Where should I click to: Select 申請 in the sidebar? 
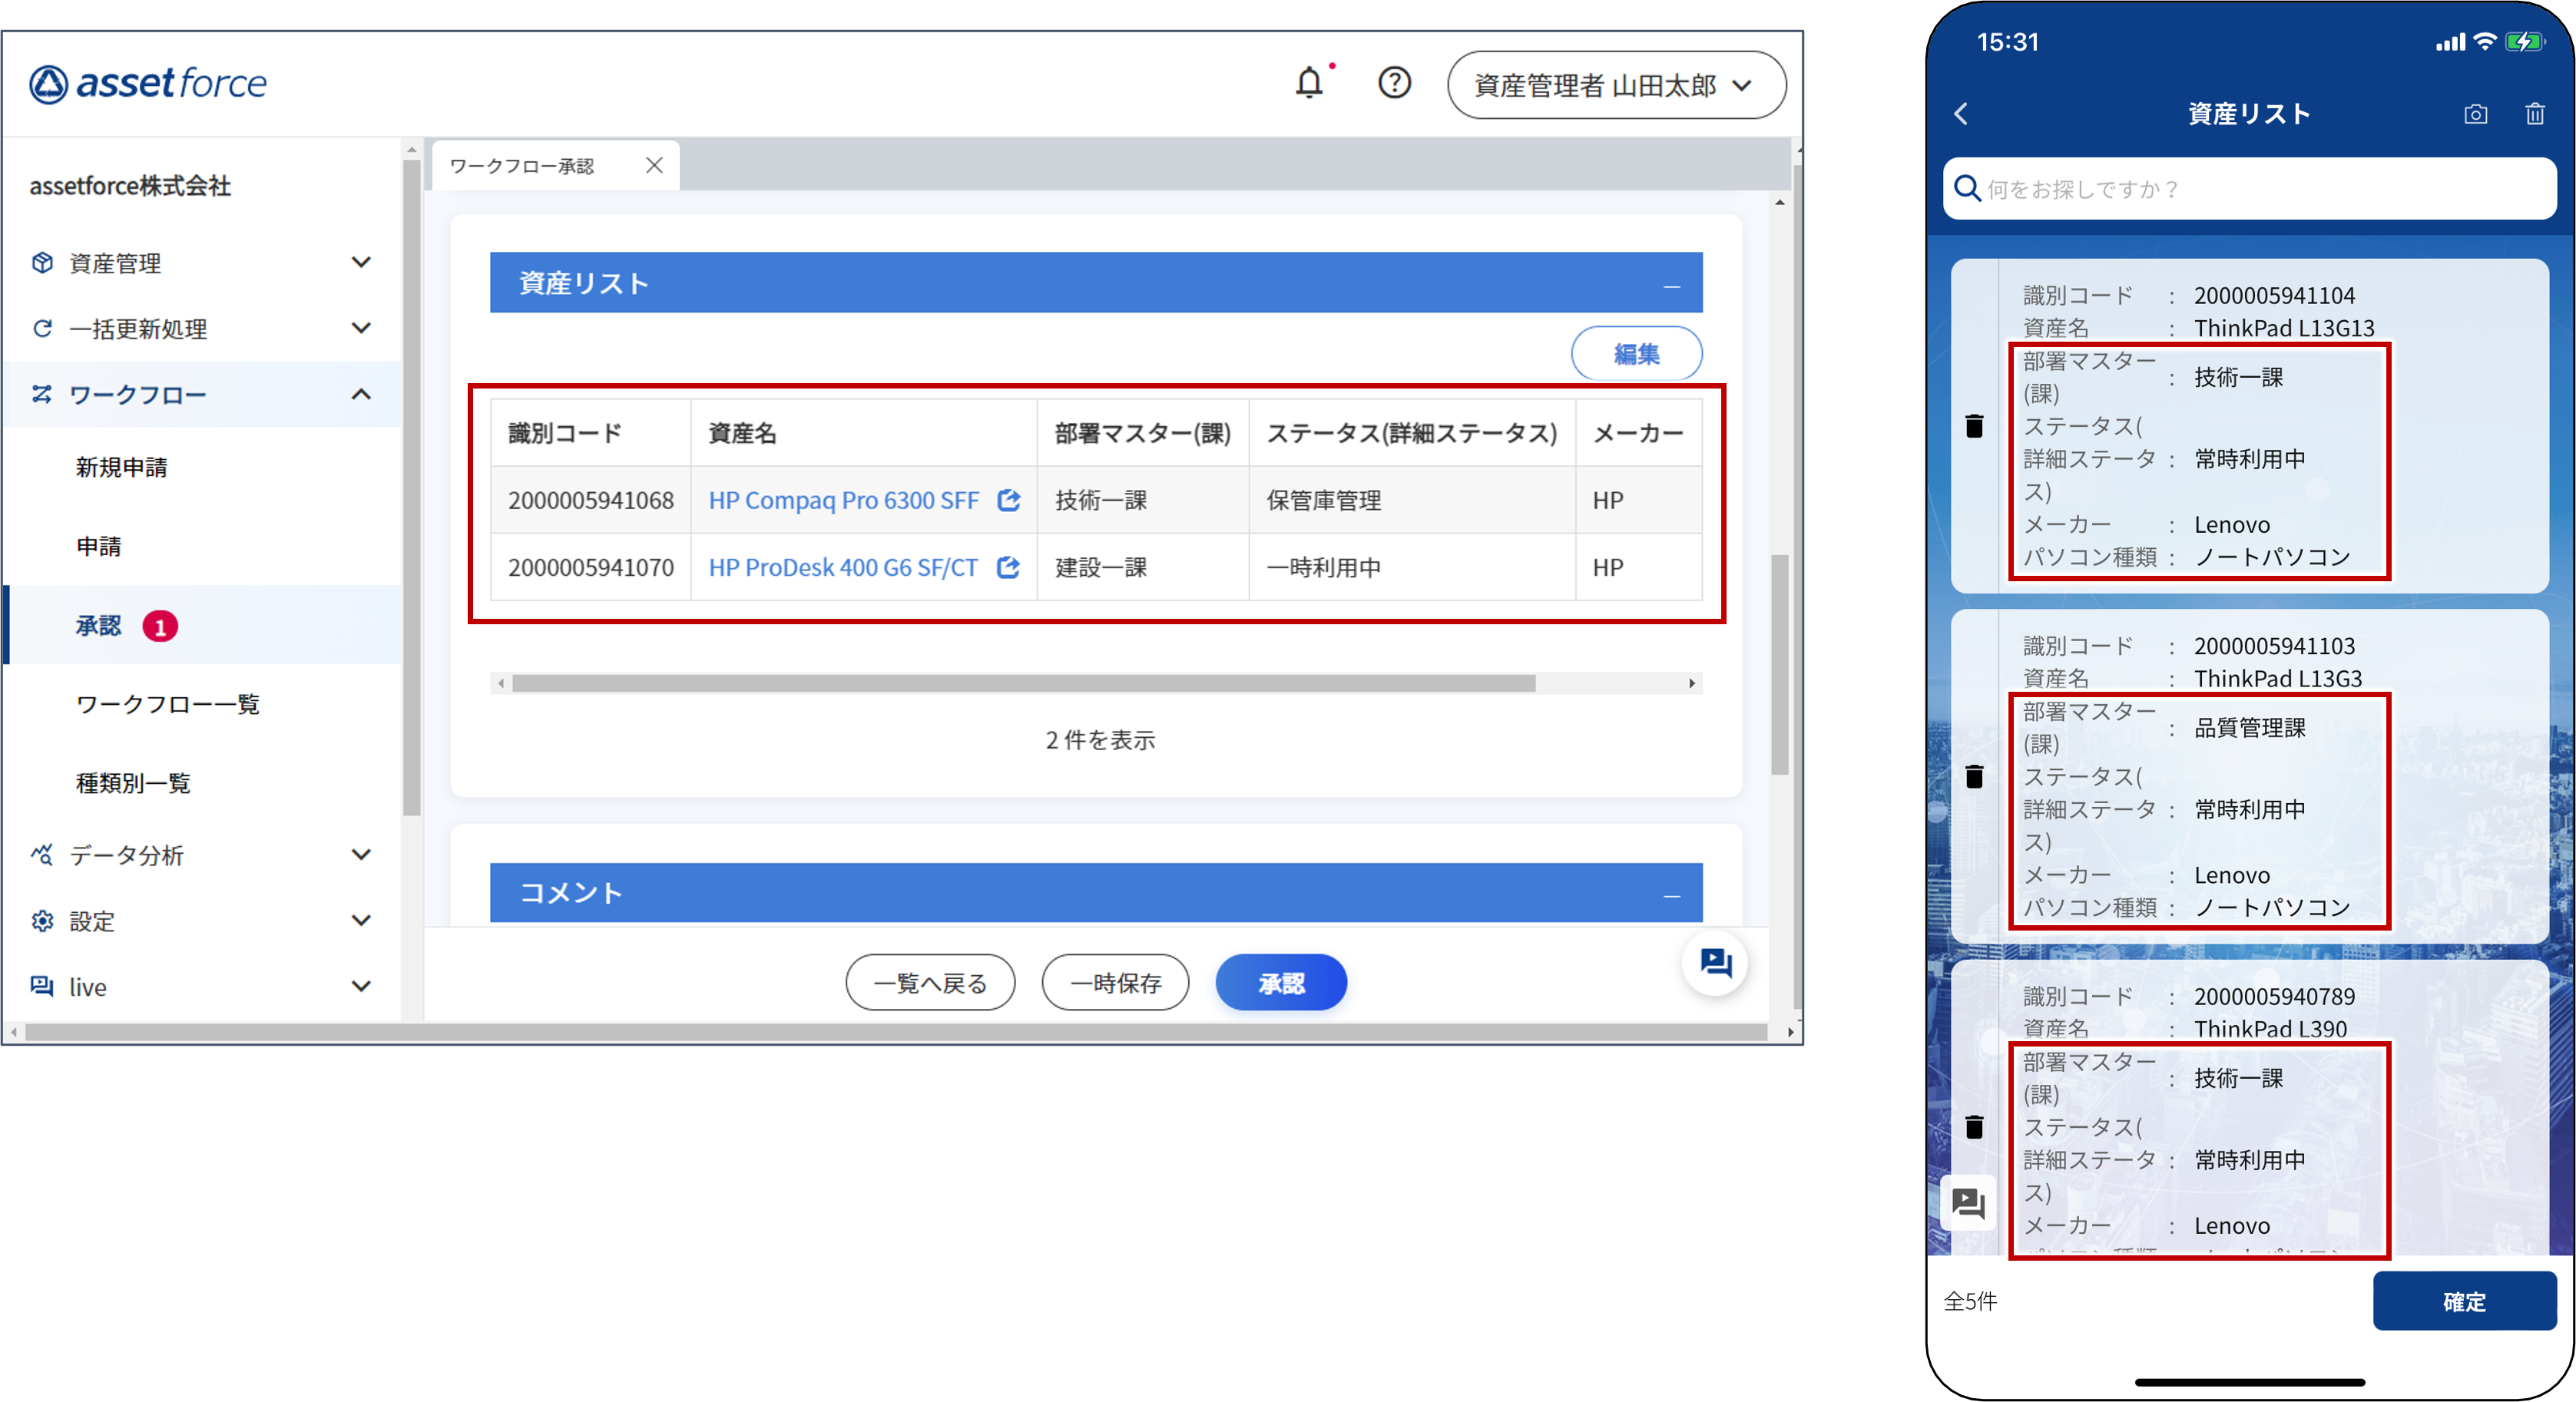coord(98,546)
